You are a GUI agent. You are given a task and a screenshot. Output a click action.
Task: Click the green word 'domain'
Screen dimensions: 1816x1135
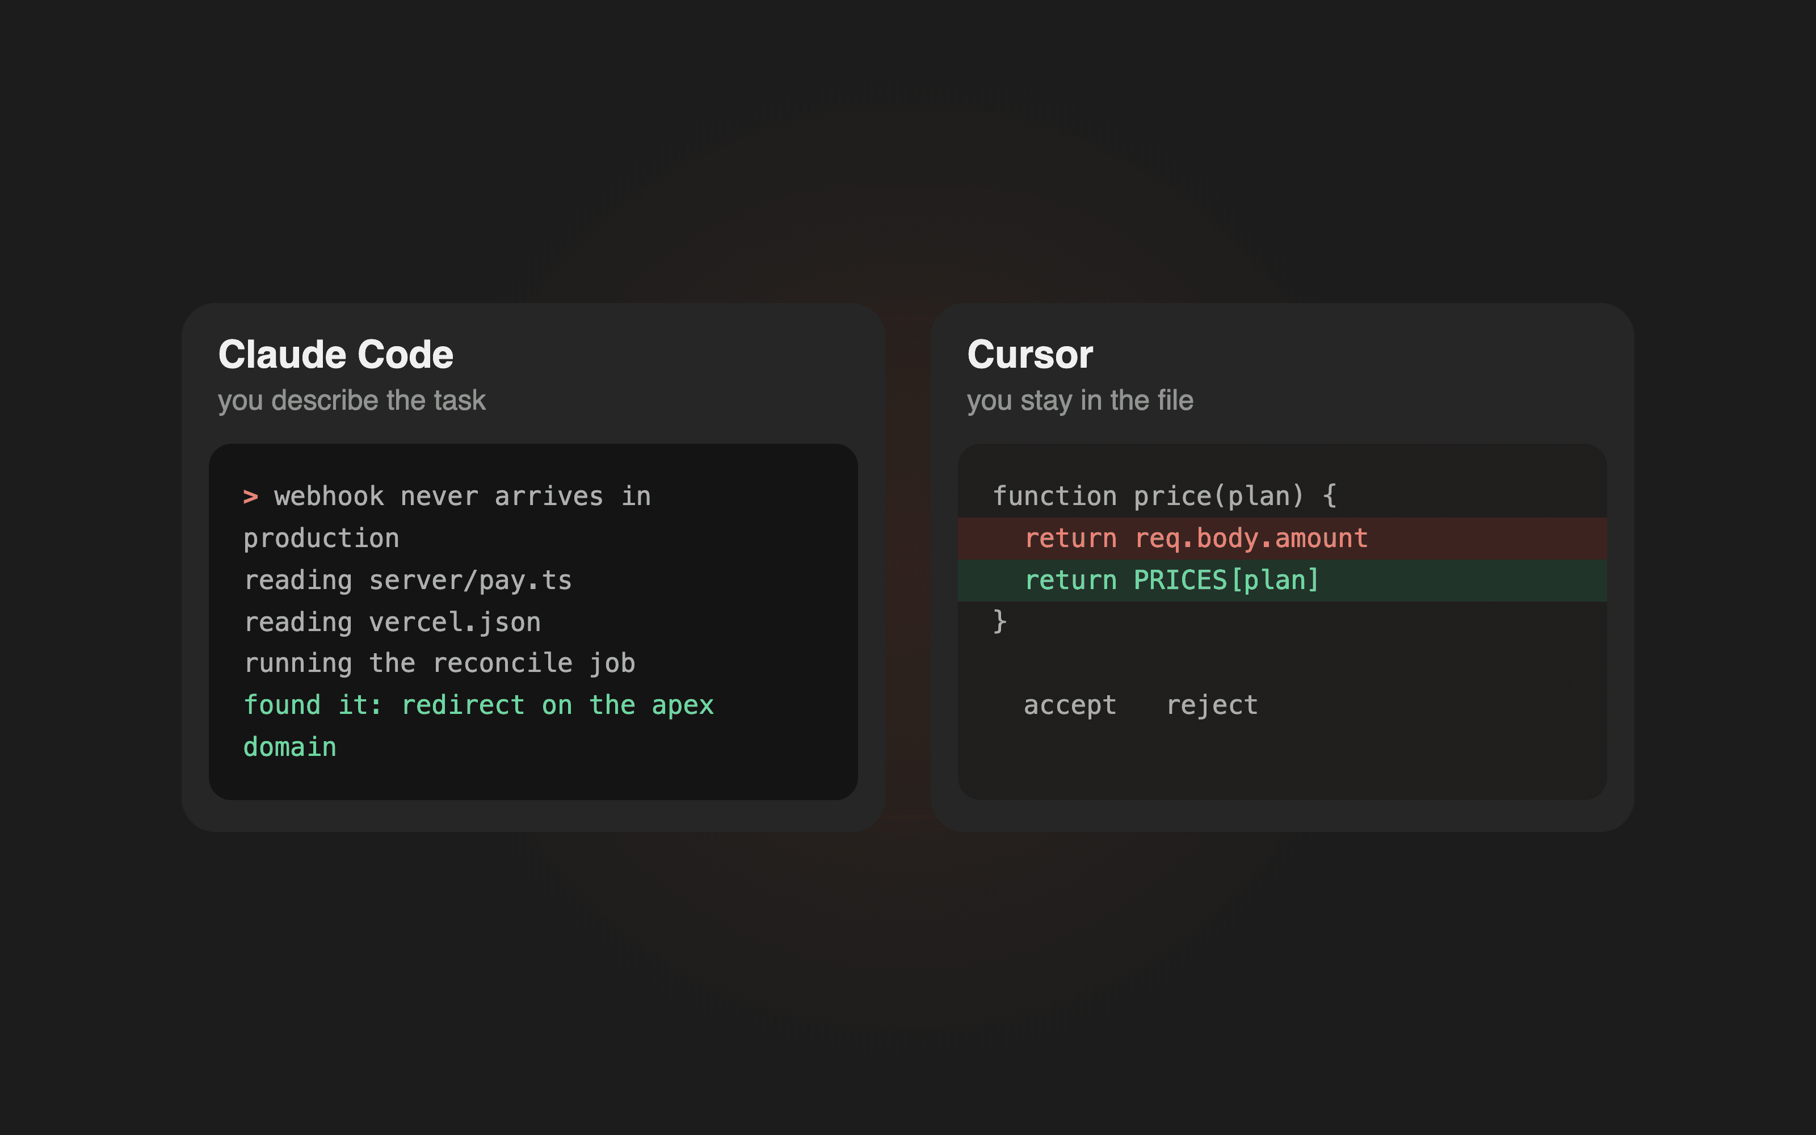pyautogui.click(x=291, y=747)
